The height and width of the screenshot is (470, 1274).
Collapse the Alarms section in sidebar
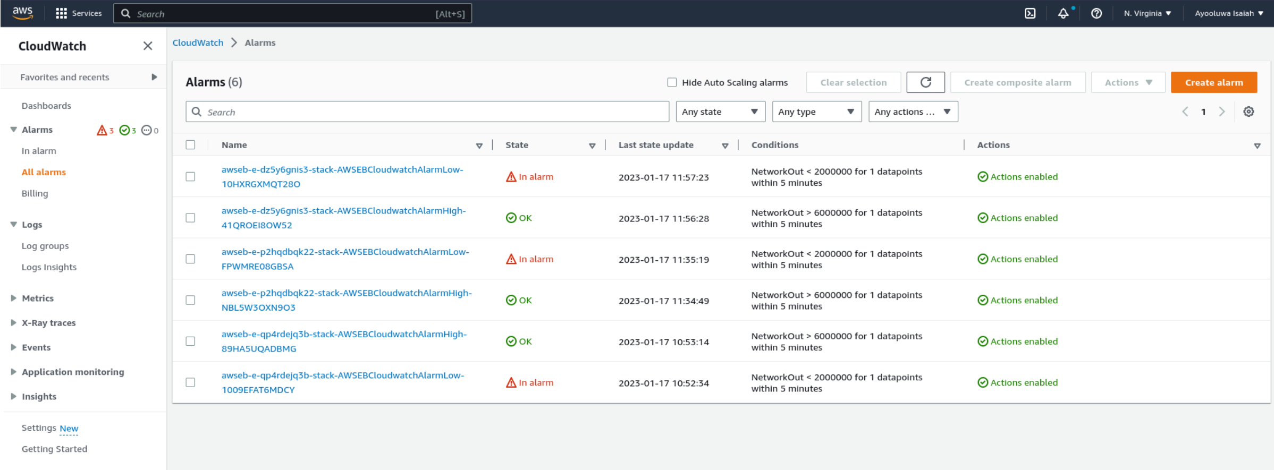[14, 130]
